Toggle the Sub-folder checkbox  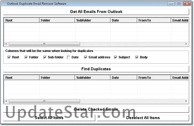(45, 57)
